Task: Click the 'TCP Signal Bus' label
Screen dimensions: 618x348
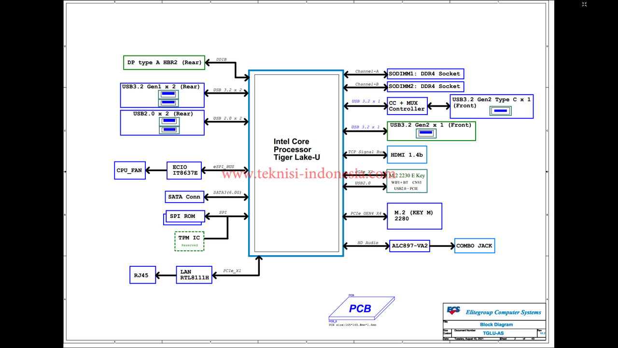Action: coord(366,152)
